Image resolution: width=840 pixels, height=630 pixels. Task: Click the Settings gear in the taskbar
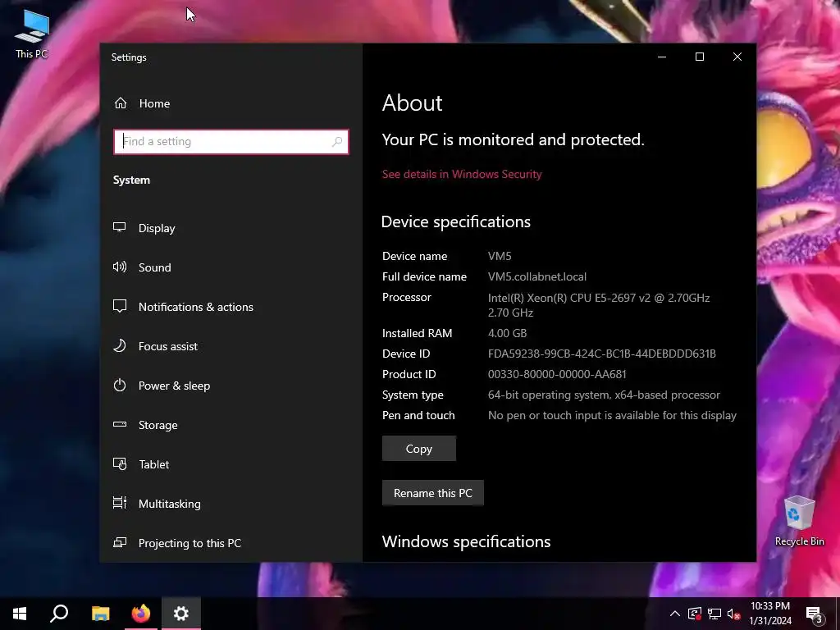pos(181,614)
